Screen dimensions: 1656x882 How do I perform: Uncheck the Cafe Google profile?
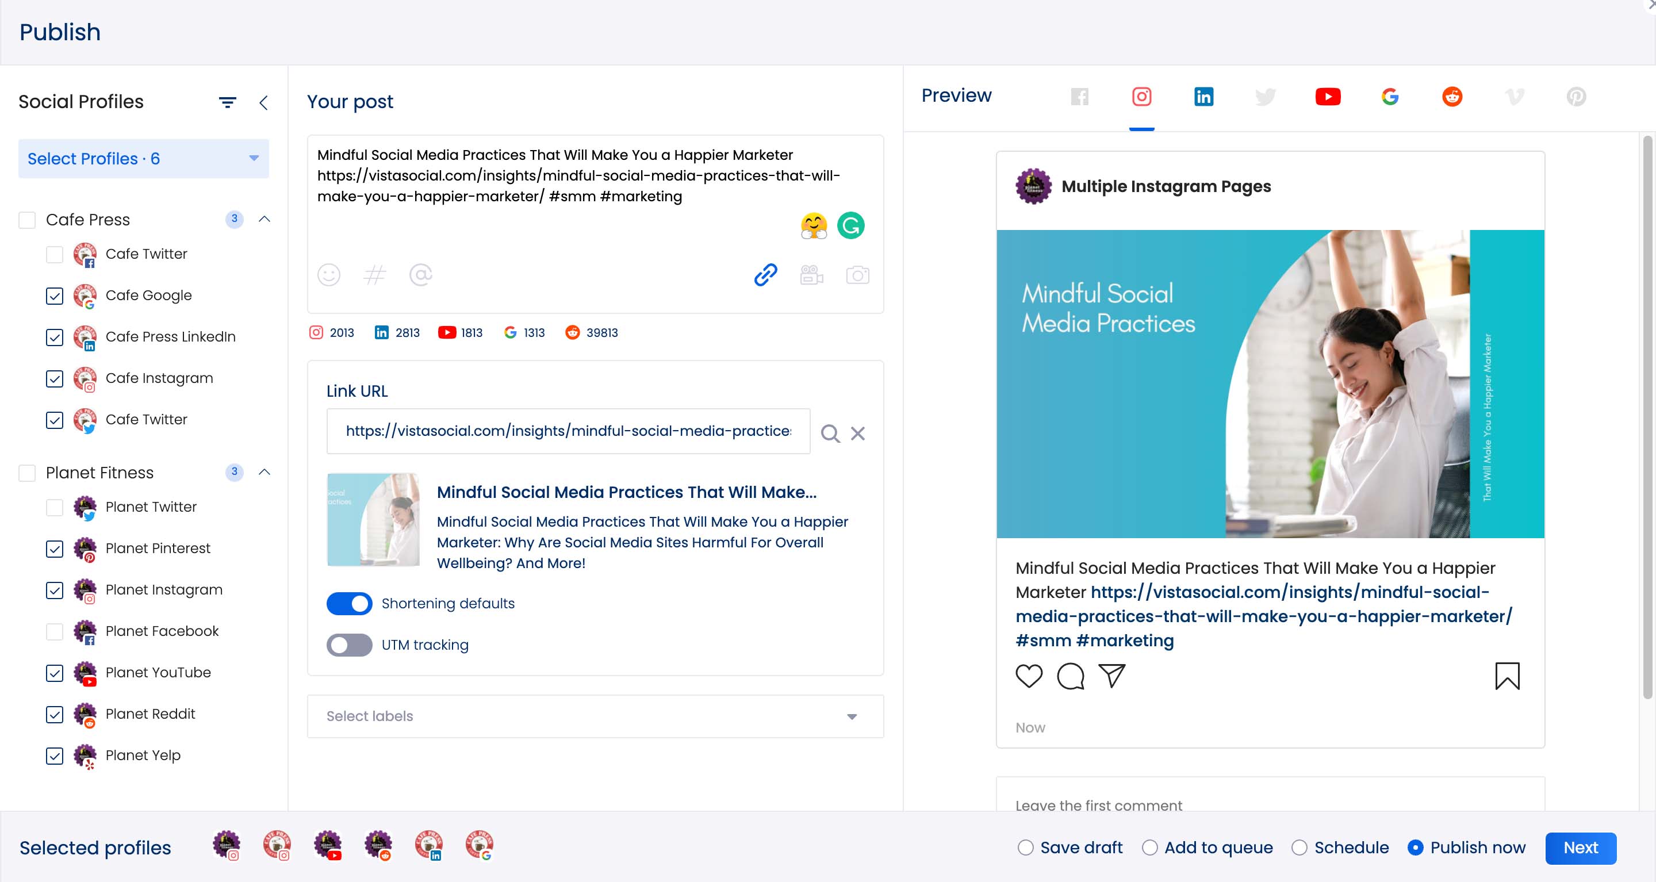tap(55, 296)
